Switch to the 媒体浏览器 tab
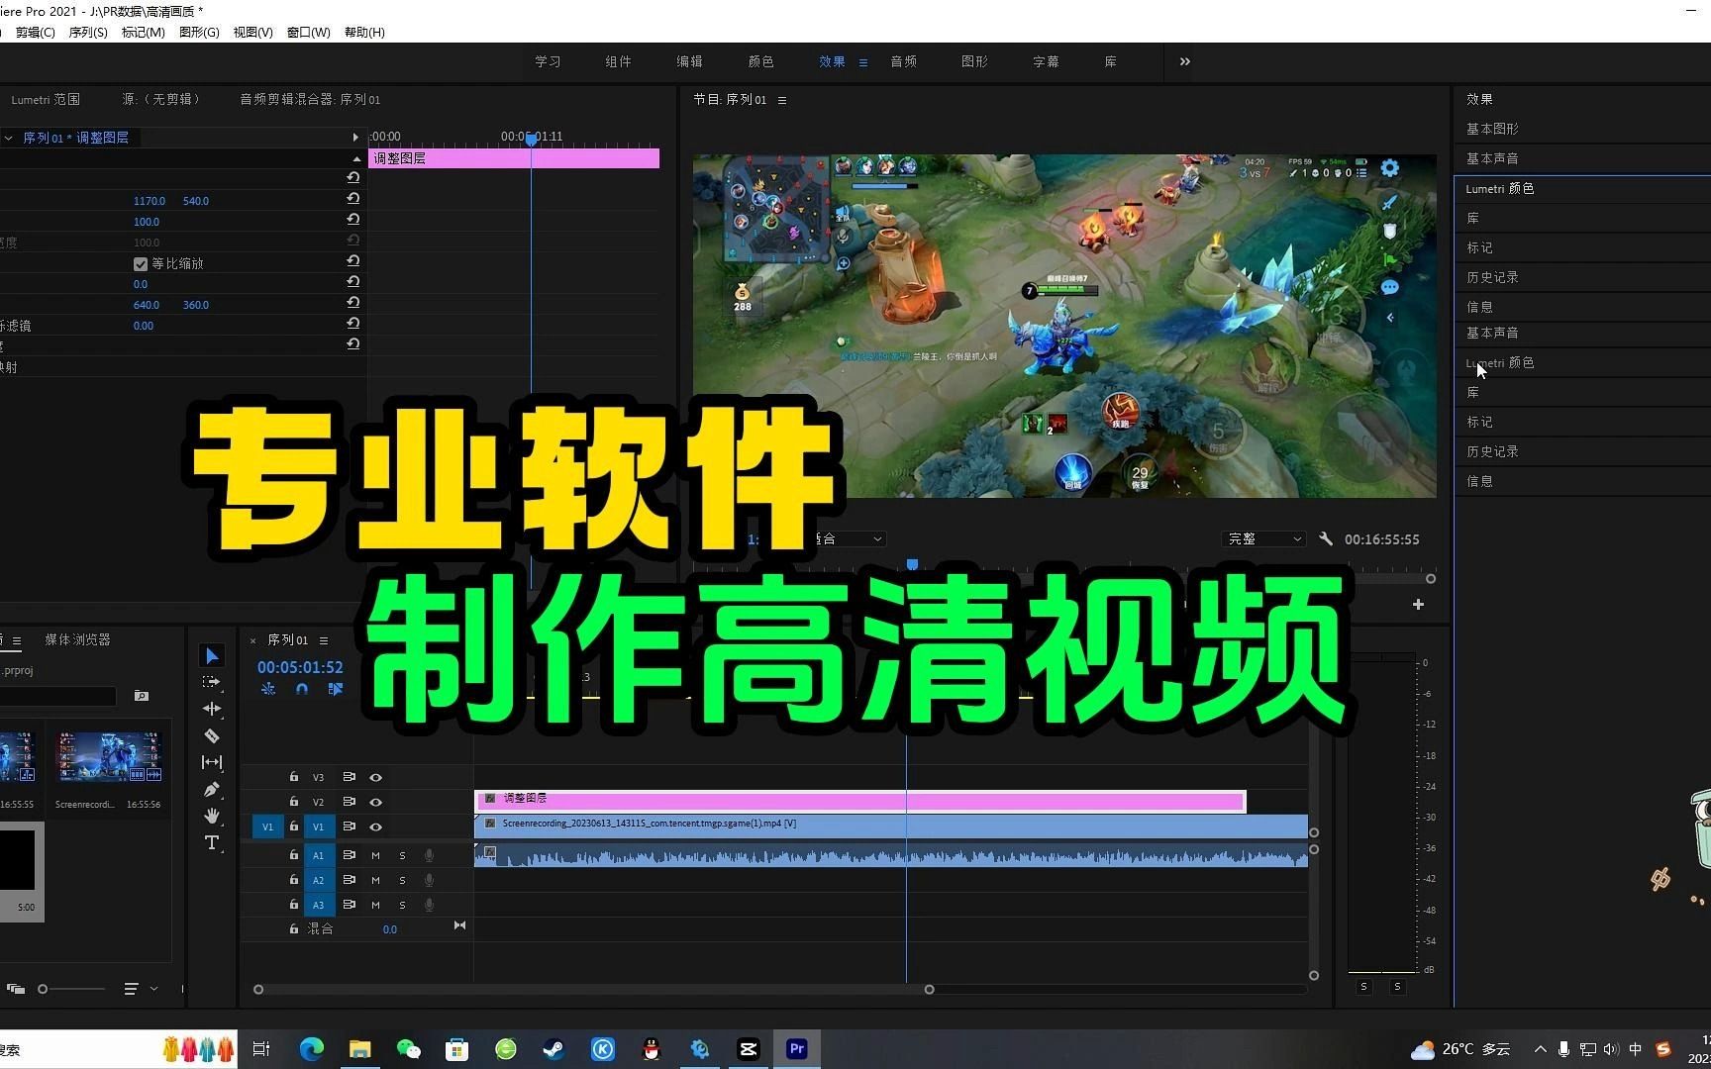This screenshot has width=1711, height=1069. coord(77,639)
